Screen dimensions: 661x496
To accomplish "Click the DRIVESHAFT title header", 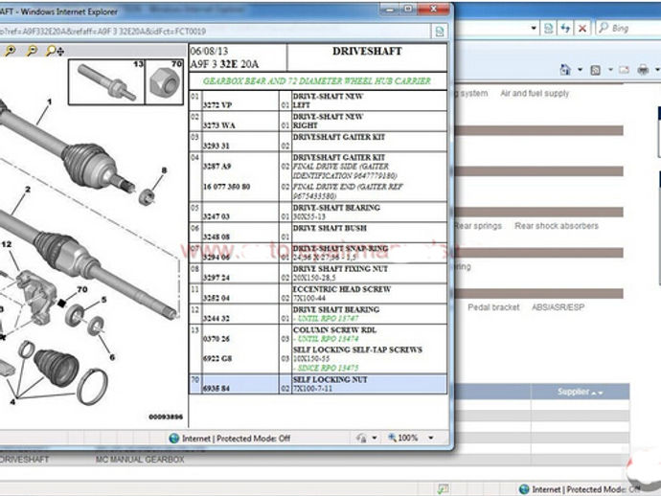I will [x=367, y=51].
